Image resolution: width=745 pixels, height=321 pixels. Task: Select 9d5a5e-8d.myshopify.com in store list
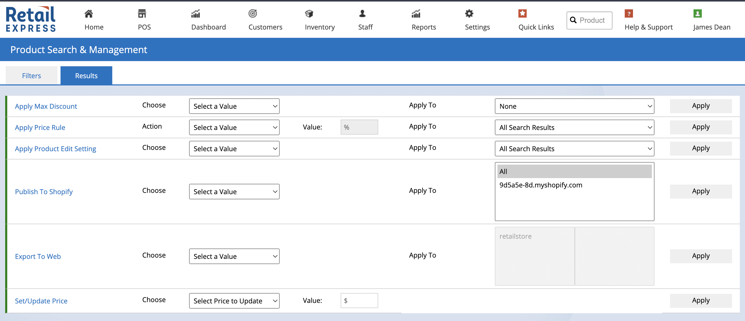(574, 185)
